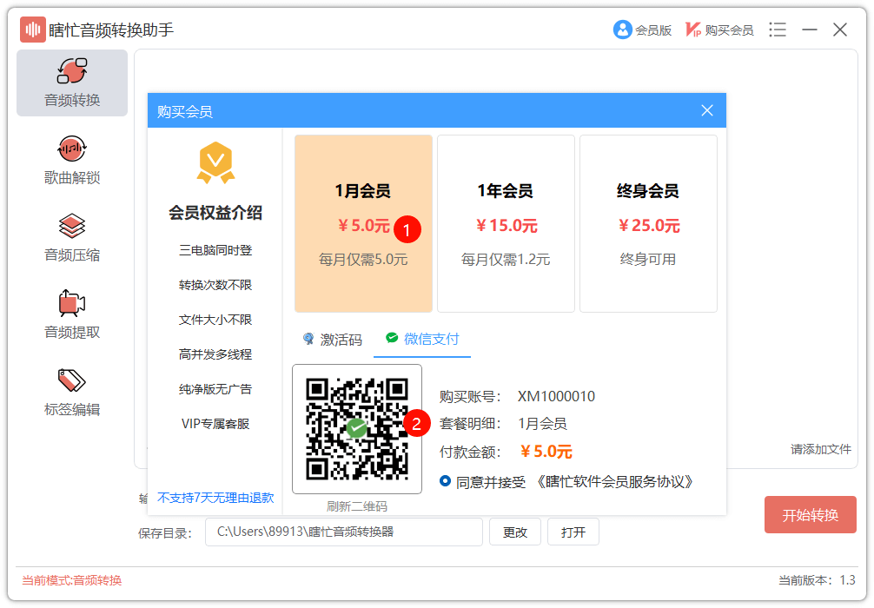Screen dimensions: 874x608
Task: Open the 音频转换 sidebar tool
Action: [x=72, y=83]
